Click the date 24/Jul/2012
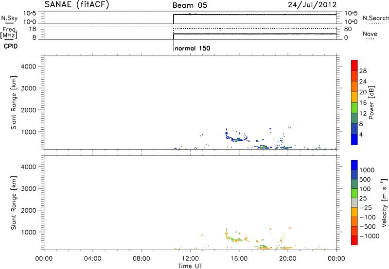389x269 pixels. [312, 5]
